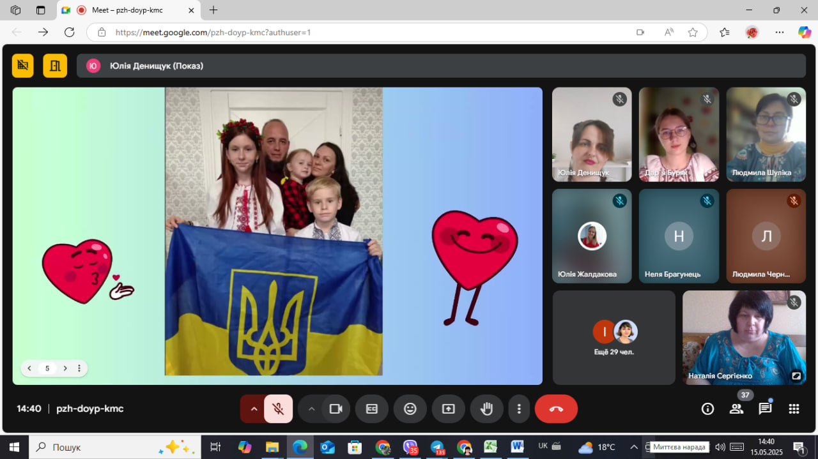Open Word from taskbar
Viewport: 818px width, 459px height.
pyautogui.click(x=517, y=447)
